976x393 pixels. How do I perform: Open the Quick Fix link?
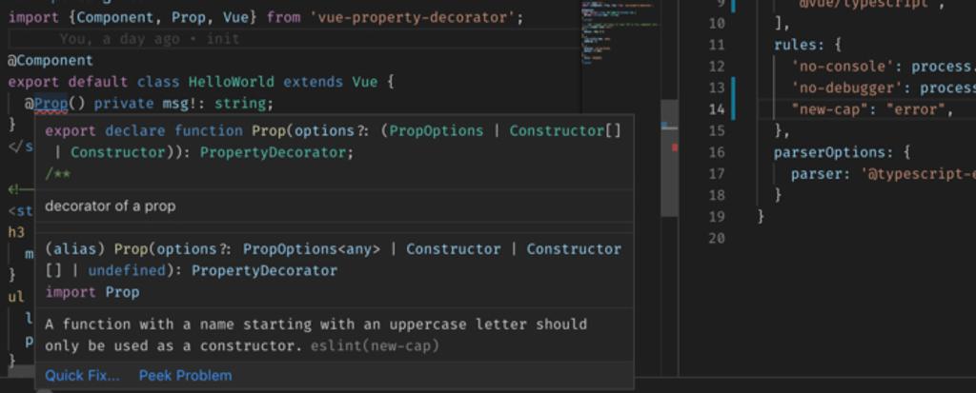(82, 376)
